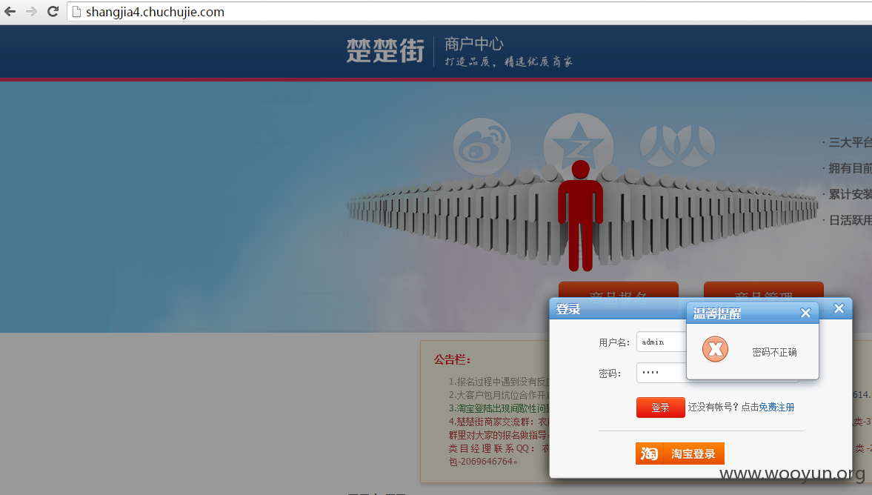Reload the page with refresh icon
This screenshot has width=872, height=495.
(x=53, y=11)
